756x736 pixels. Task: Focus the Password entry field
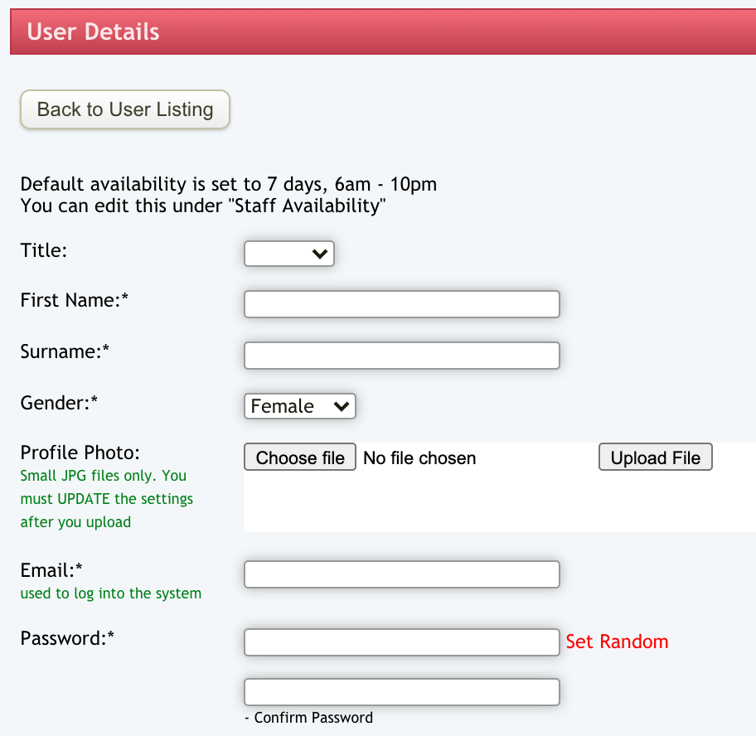point(401,642)
